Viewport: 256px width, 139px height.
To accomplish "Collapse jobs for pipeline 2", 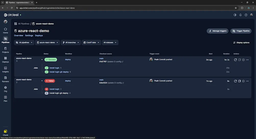I will [x=42, y=81].
